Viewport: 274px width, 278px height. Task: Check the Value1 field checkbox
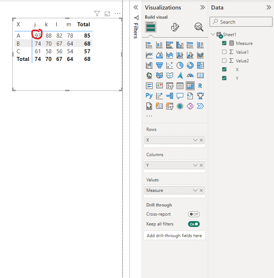tap(224, 52)
